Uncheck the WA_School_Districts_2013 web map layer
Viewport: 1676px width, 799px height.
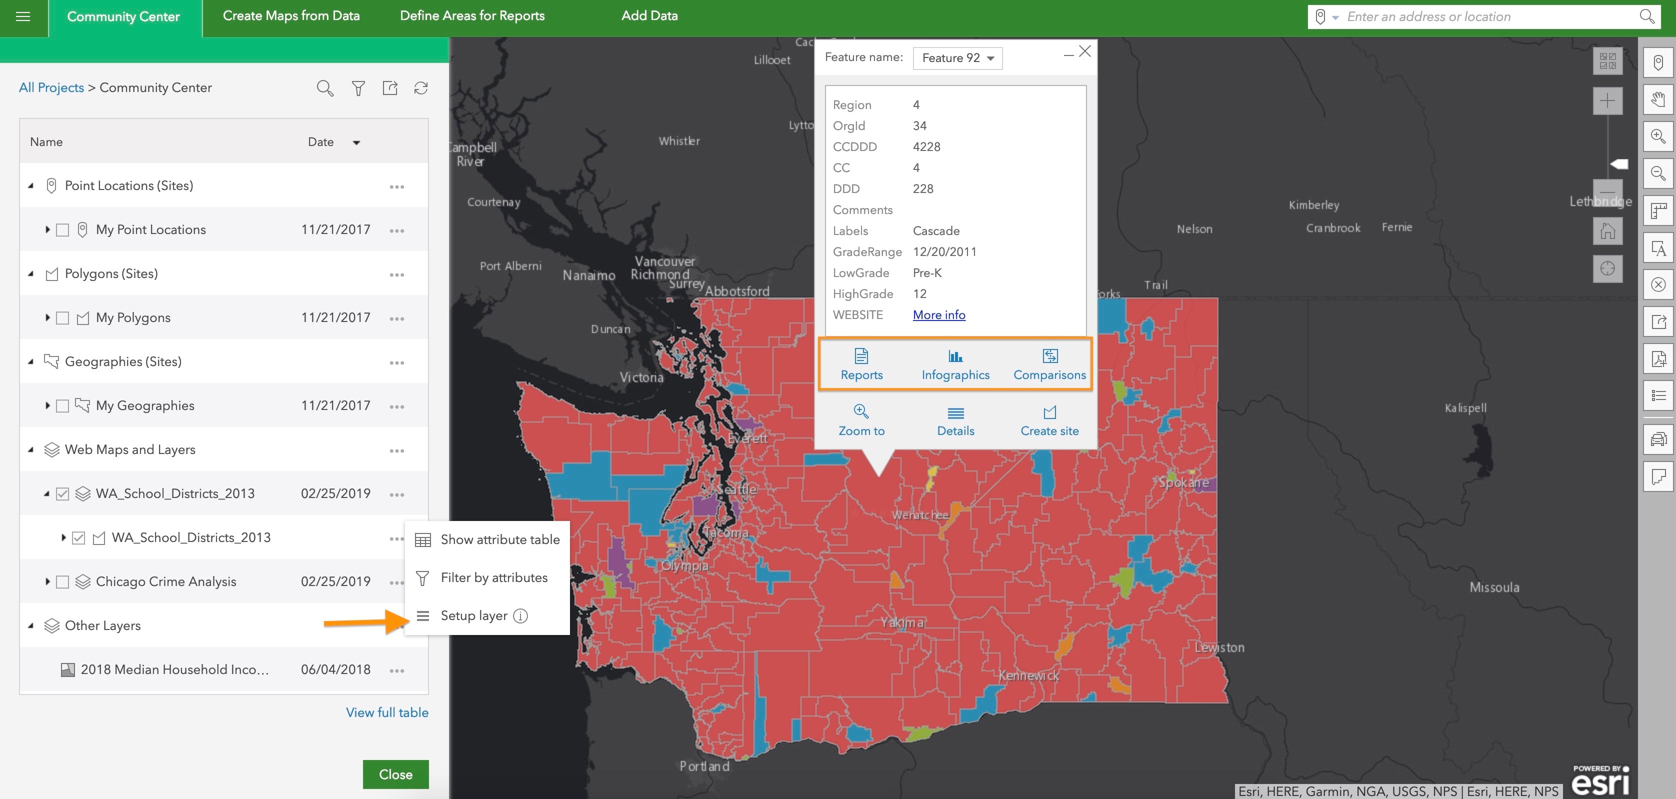click(62, 493)
